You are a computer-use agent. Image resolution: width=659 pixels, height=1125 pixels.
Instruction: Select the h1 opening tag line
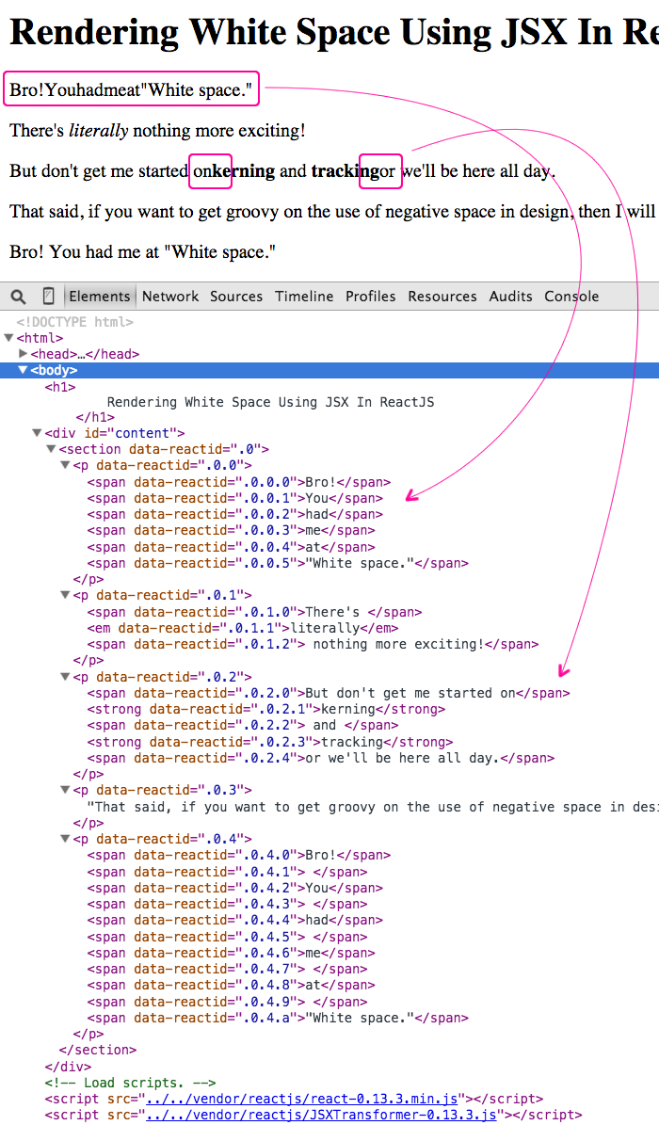click(60, 387)
